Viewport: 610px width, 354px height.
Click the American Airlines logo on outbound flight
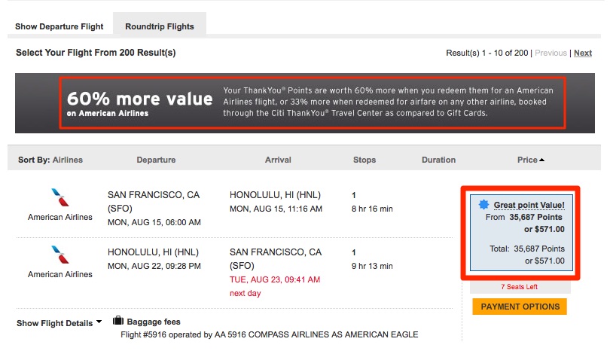click(60, 197)
